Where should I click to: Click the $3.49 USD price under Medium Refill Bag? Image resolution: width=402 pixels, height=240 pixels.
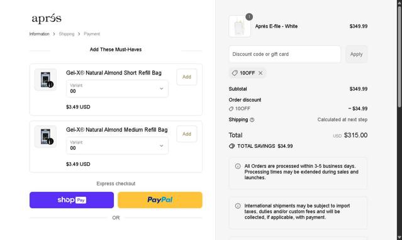click(x=78, y=164)
